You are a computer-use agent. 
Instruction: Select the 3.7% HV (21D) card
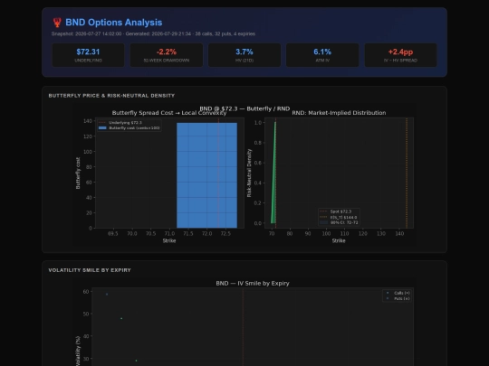[244, 55]
